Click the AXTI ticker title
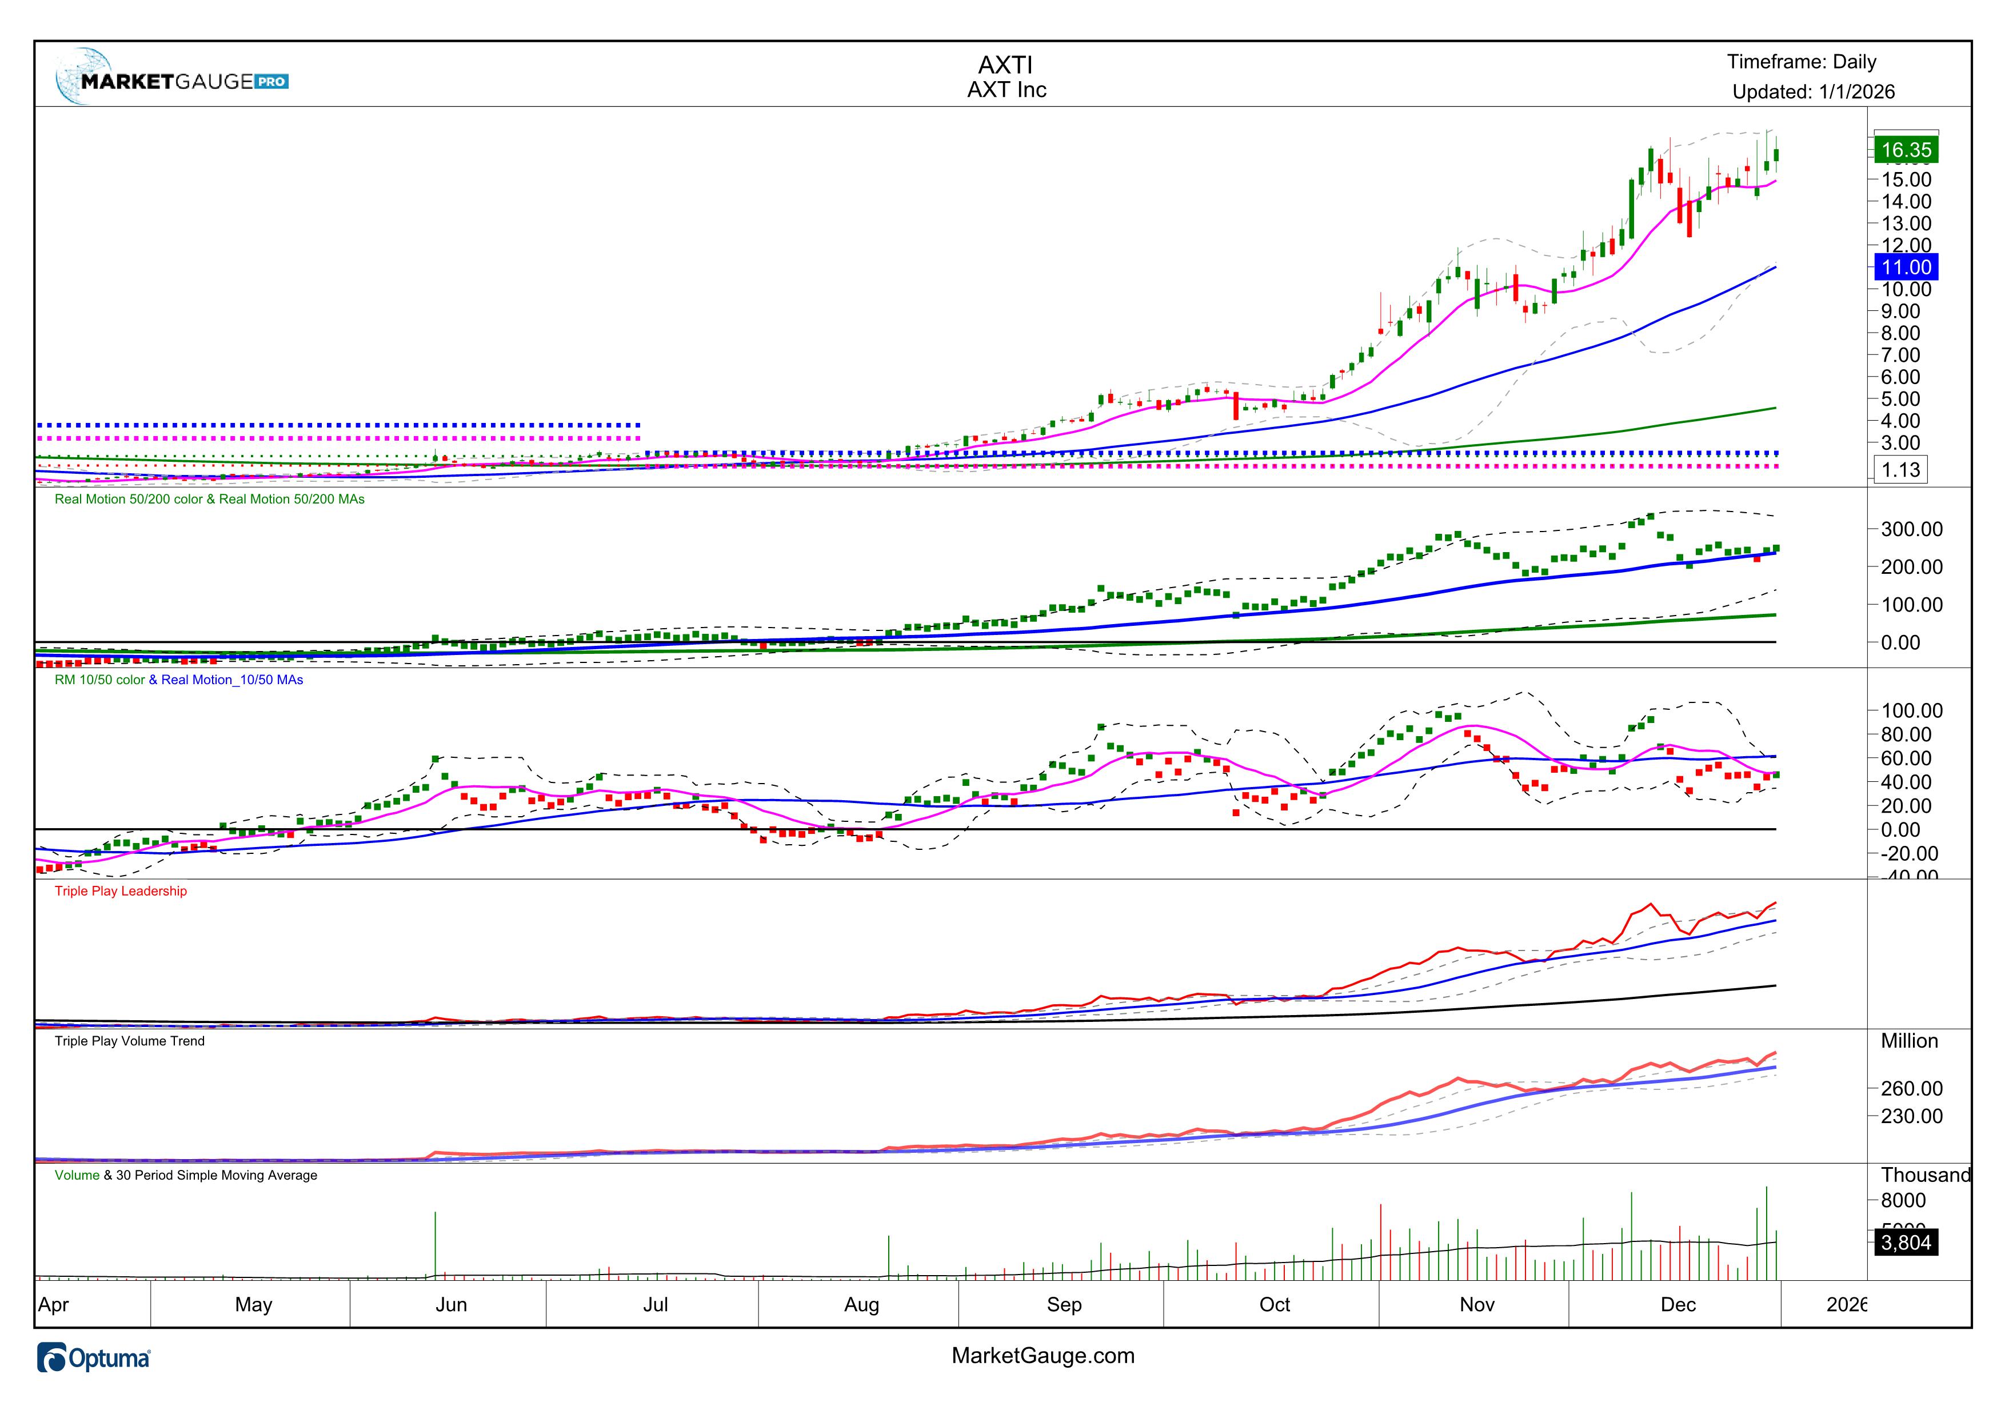 pyautogui.click(x=1005, y=65)
